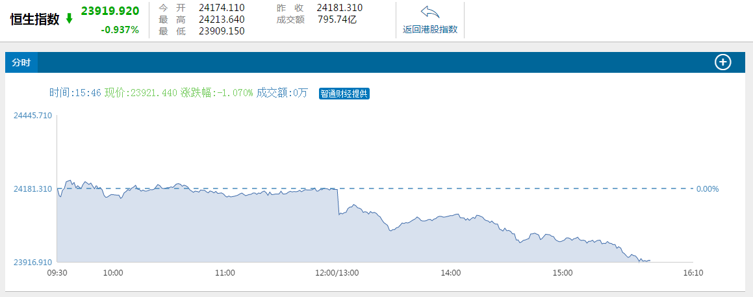This screenshot has height=297, width=753.
Task: Click the -0.937% change figure
Action: point(120,30)
